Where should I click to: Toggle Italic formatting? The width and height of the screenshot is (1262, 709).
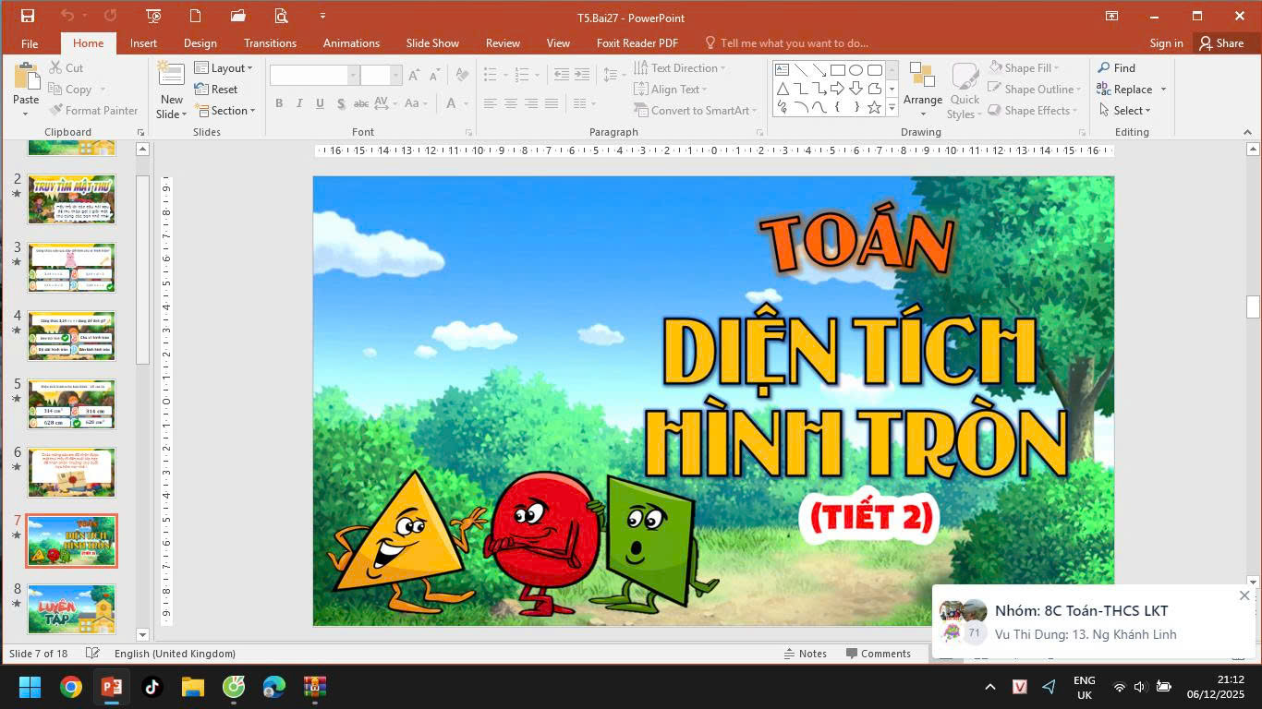[x=299, y=103]
